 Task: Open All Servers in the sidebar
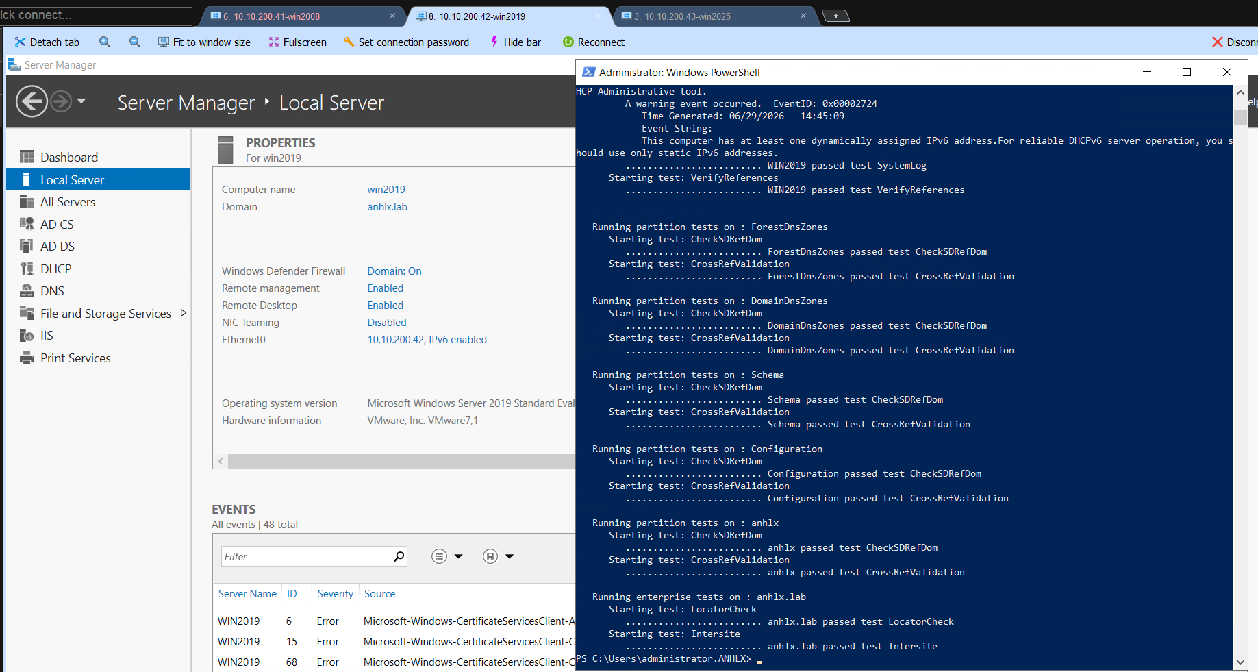point(98,201)
